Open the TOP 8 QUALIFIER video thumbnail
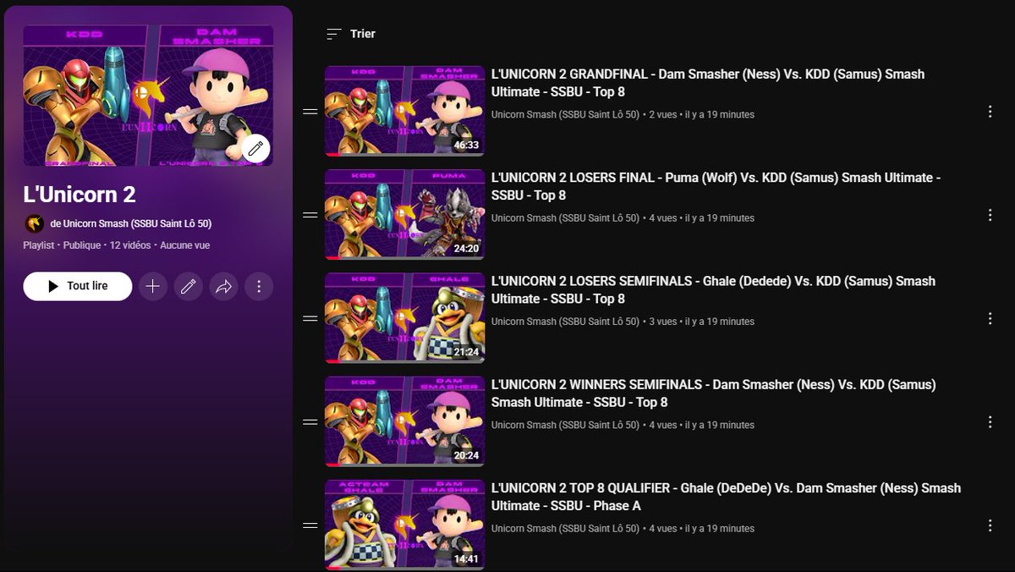The width and height of the screenshot is (1015, 572). pos(404,525)
